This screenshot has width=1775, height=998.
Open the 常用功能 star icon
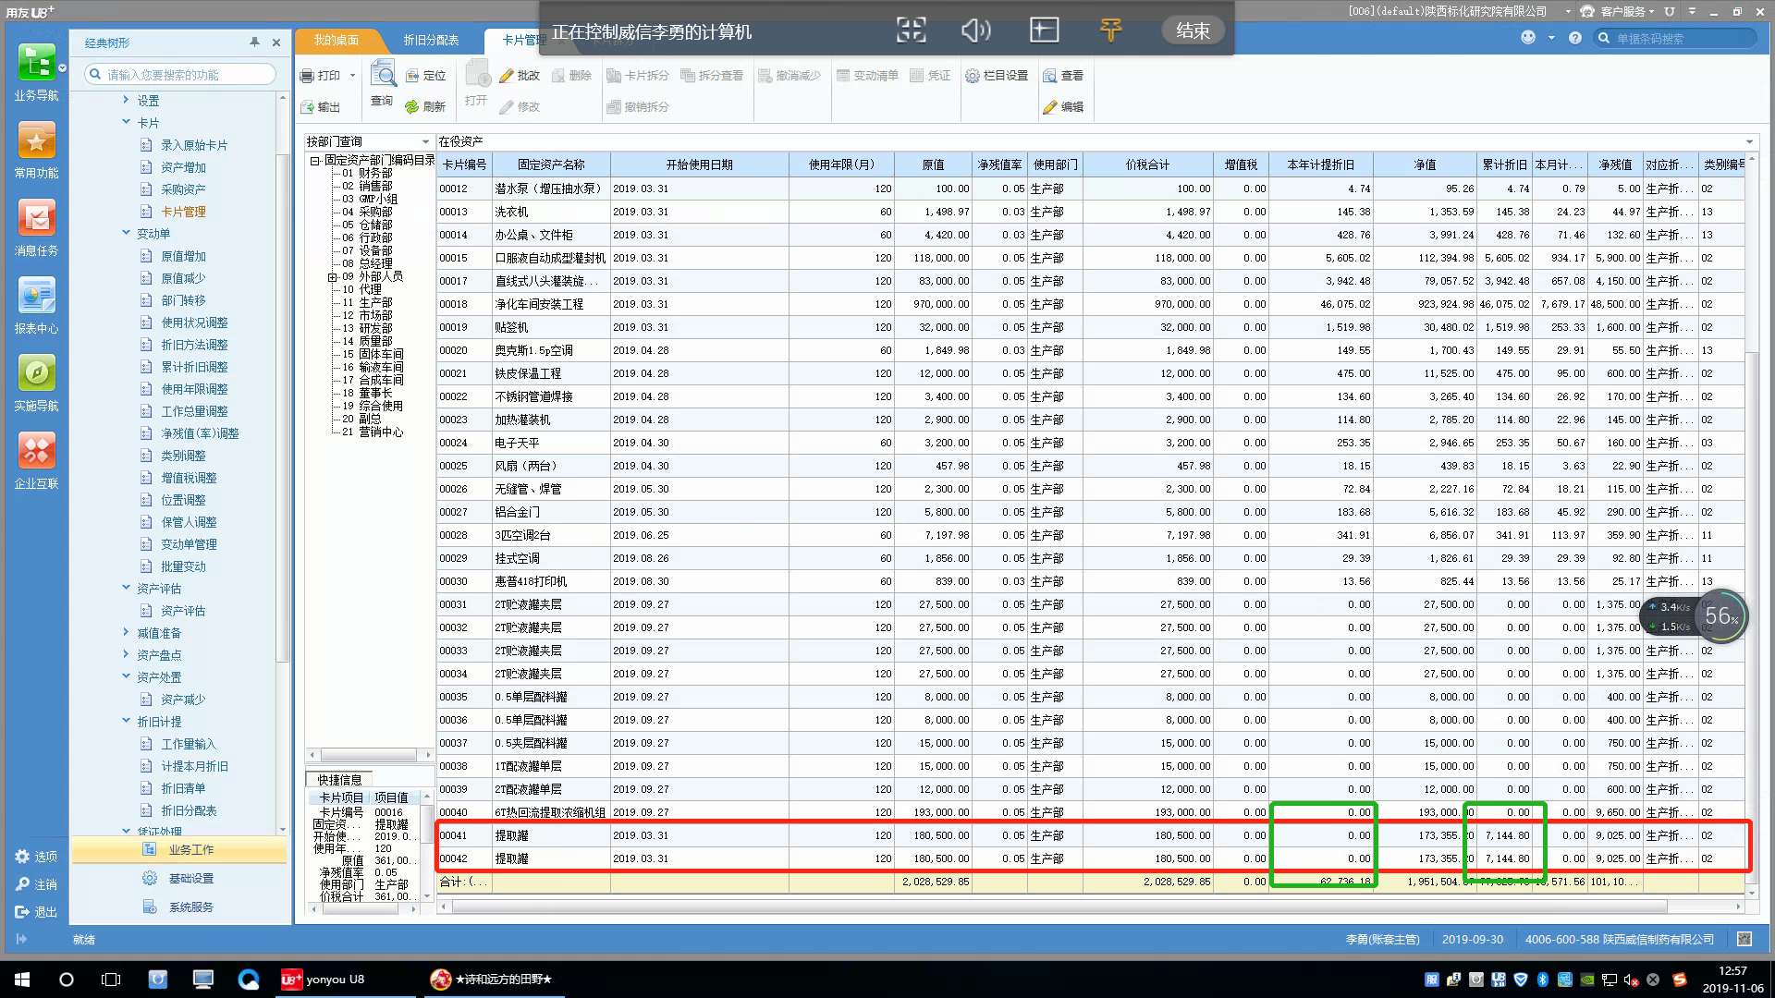(36, 141)
